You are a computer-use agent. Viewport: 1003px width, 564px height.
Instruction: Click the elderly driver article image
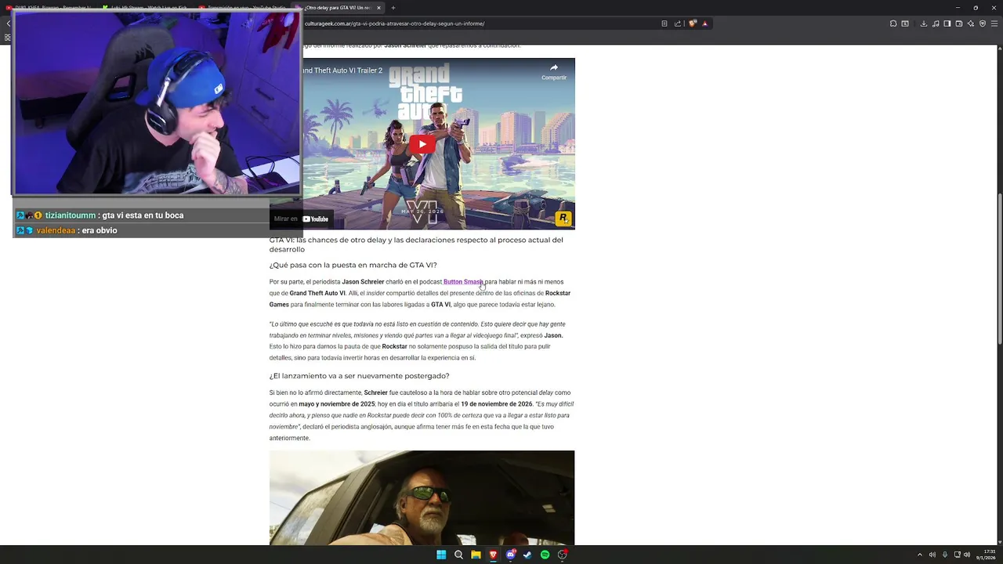(422, 497)
